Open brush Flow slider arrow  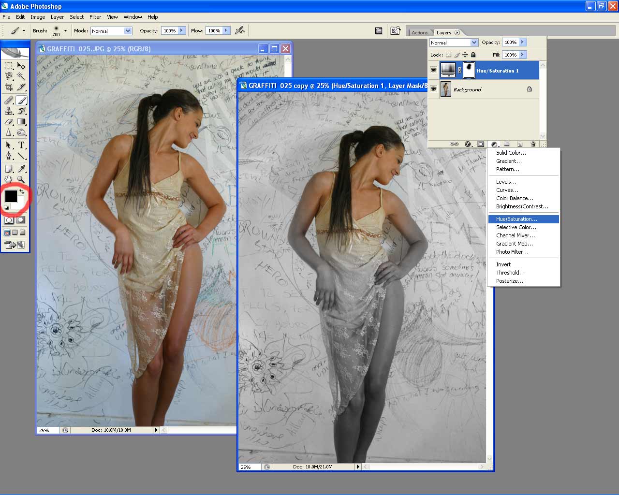pos(226,30)
